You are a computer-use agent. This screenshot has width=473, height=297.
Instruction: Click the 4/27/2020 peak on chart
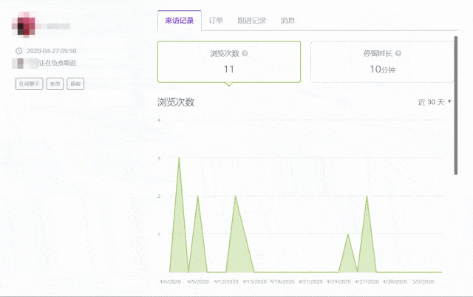(367, 196)
